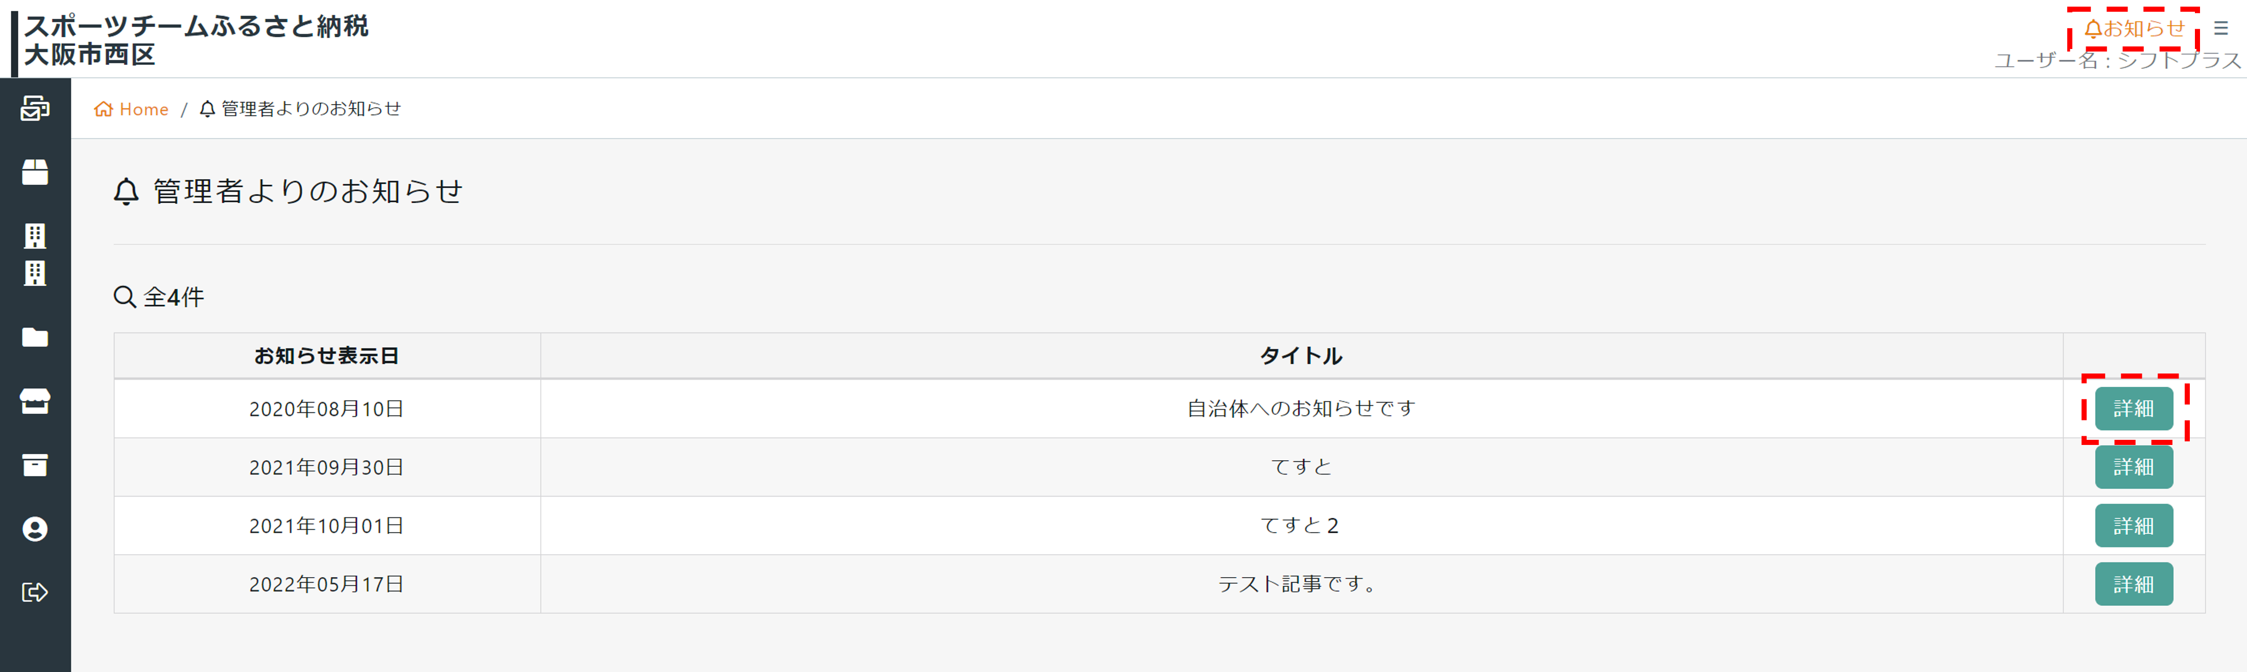Go to Home via breadcrumb link
2247x672 pixels.
[x=132, y=109]
